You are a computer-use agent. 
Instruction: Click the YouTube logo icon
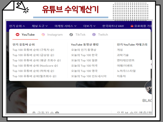18,34
